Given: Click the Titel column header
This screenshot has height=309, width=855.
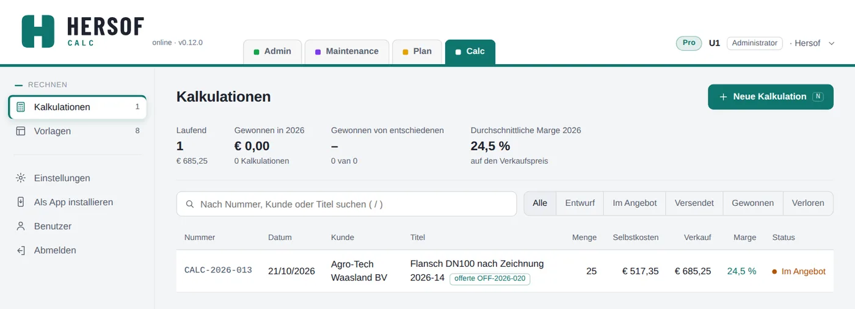Looking at the screenshot, I should coord(418,237).
